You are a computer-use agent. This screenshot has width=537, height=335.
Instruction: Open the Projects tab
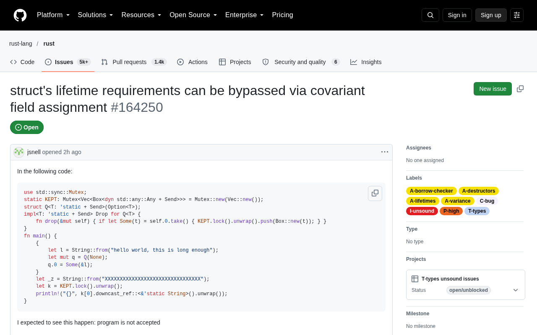tap(235, 62)
